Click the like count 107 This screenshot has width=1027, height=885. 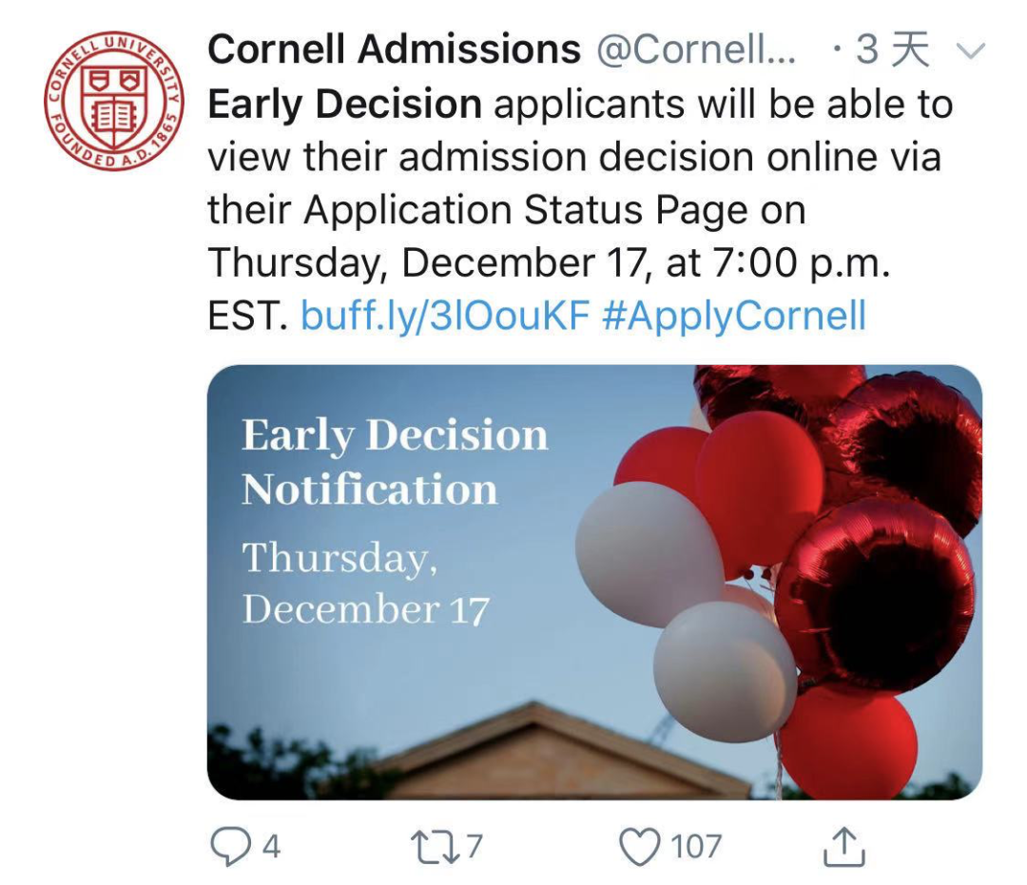tap(696, 846)
